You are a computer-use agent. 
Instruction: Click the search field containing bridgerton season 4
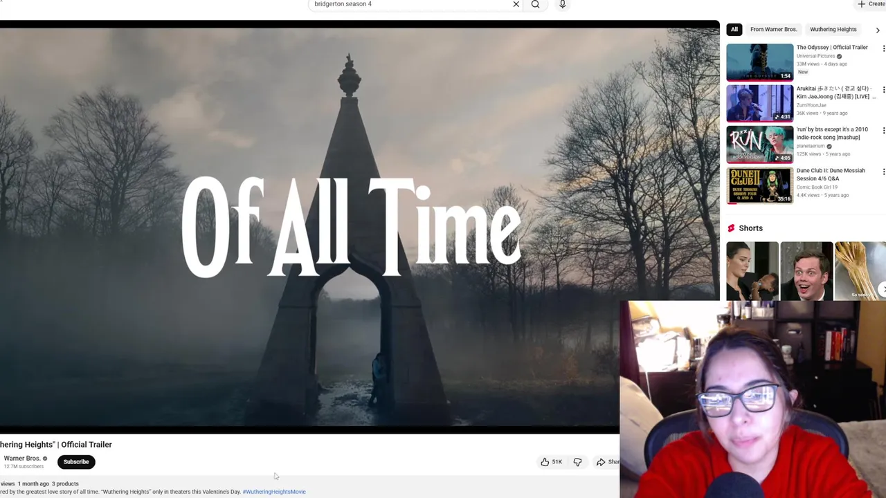pos(412,4)
